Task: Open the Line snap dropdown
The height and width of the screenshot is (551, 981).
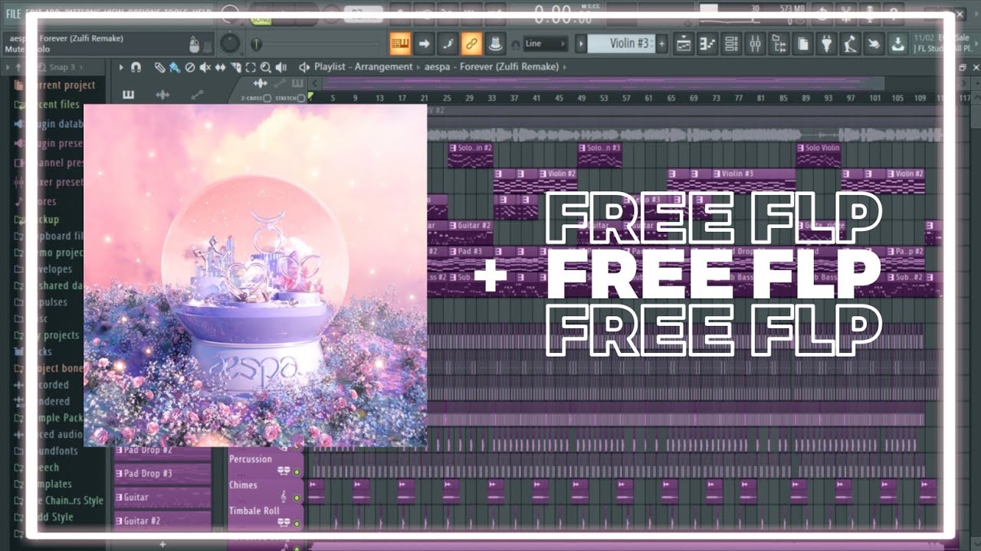Action: (546, 44)
